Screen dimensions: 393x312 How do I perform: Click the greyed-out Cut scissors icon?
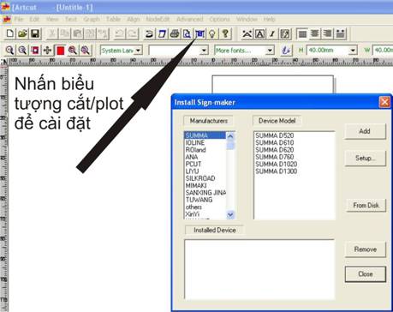52,33
